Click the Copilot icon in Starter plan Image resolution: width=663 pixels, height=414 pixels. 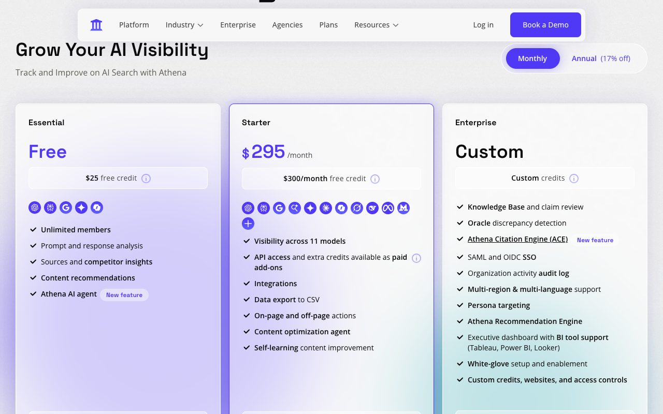341,208
